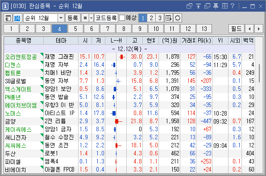Select the PN풍년 stock name

coord(13,97)
